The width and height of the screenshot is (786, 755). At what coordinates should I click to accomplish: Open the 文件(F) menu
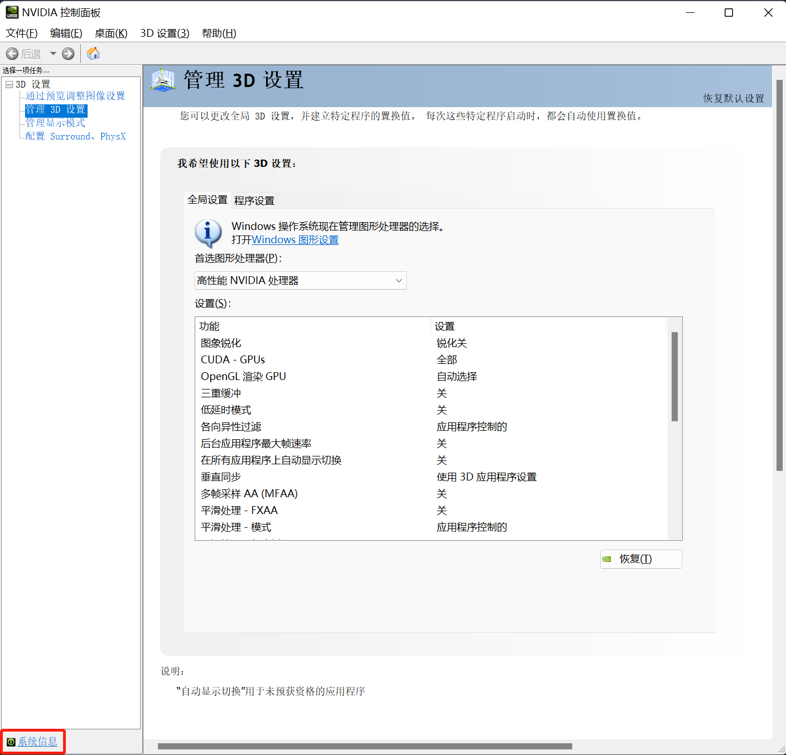tap(22, 33)
